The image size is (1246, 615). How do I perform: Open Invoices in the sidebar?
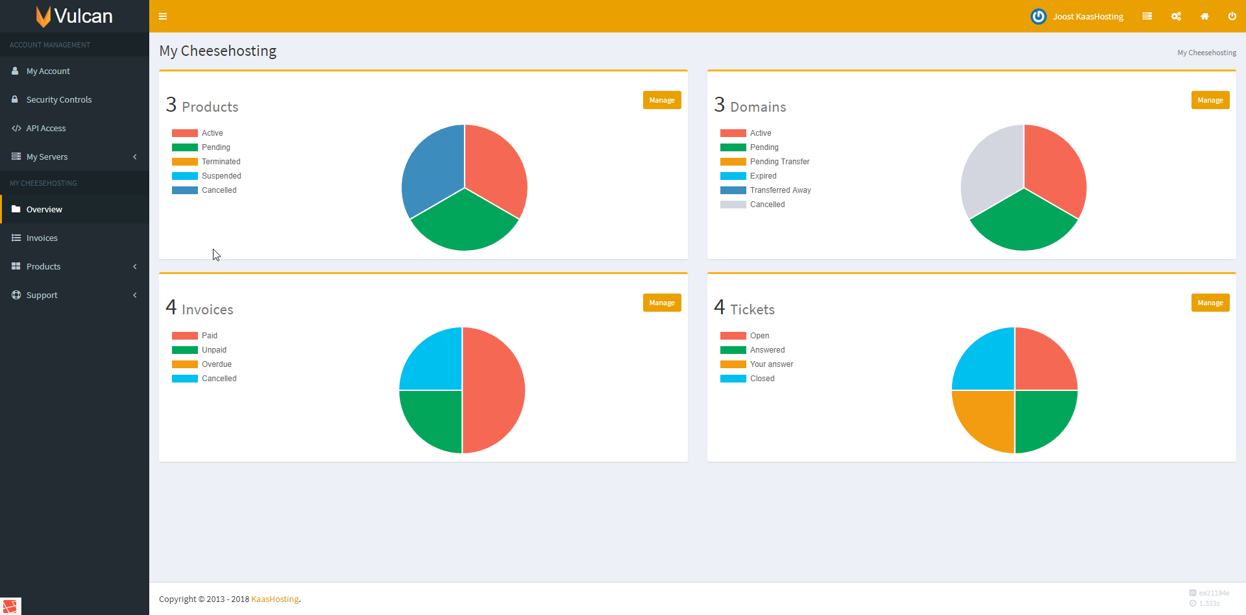pos(42,238)
